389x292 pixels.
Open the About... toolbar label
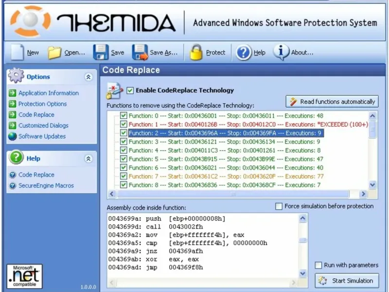click(302, 53)
